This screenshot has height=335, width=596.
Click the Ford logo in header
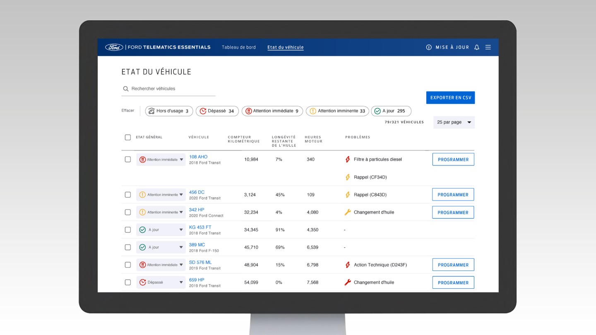(x=114, y=47)
